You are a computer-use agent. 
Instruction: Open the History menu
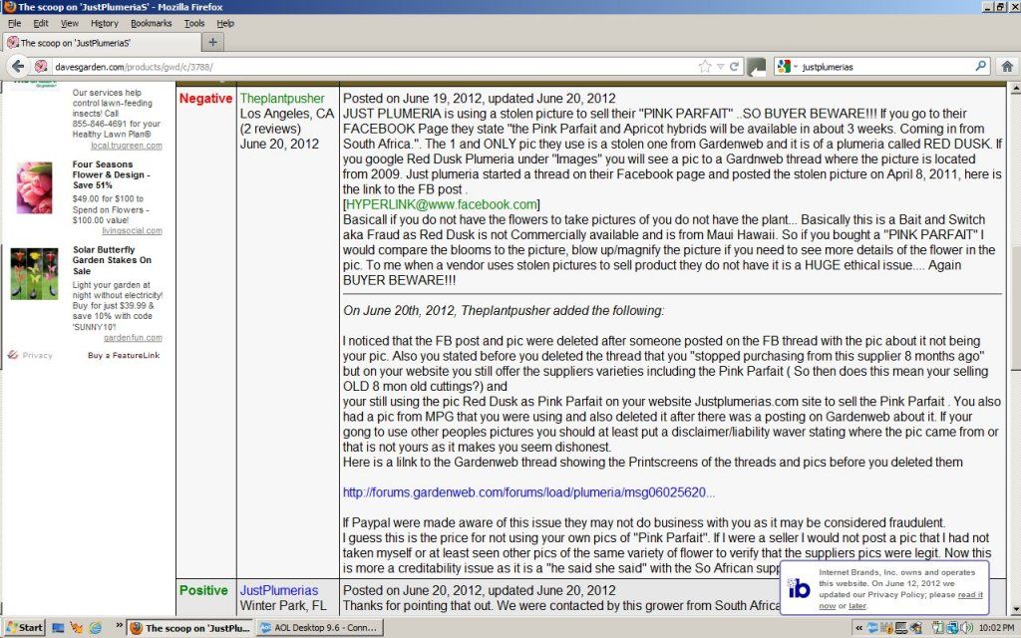coord(104,24)
